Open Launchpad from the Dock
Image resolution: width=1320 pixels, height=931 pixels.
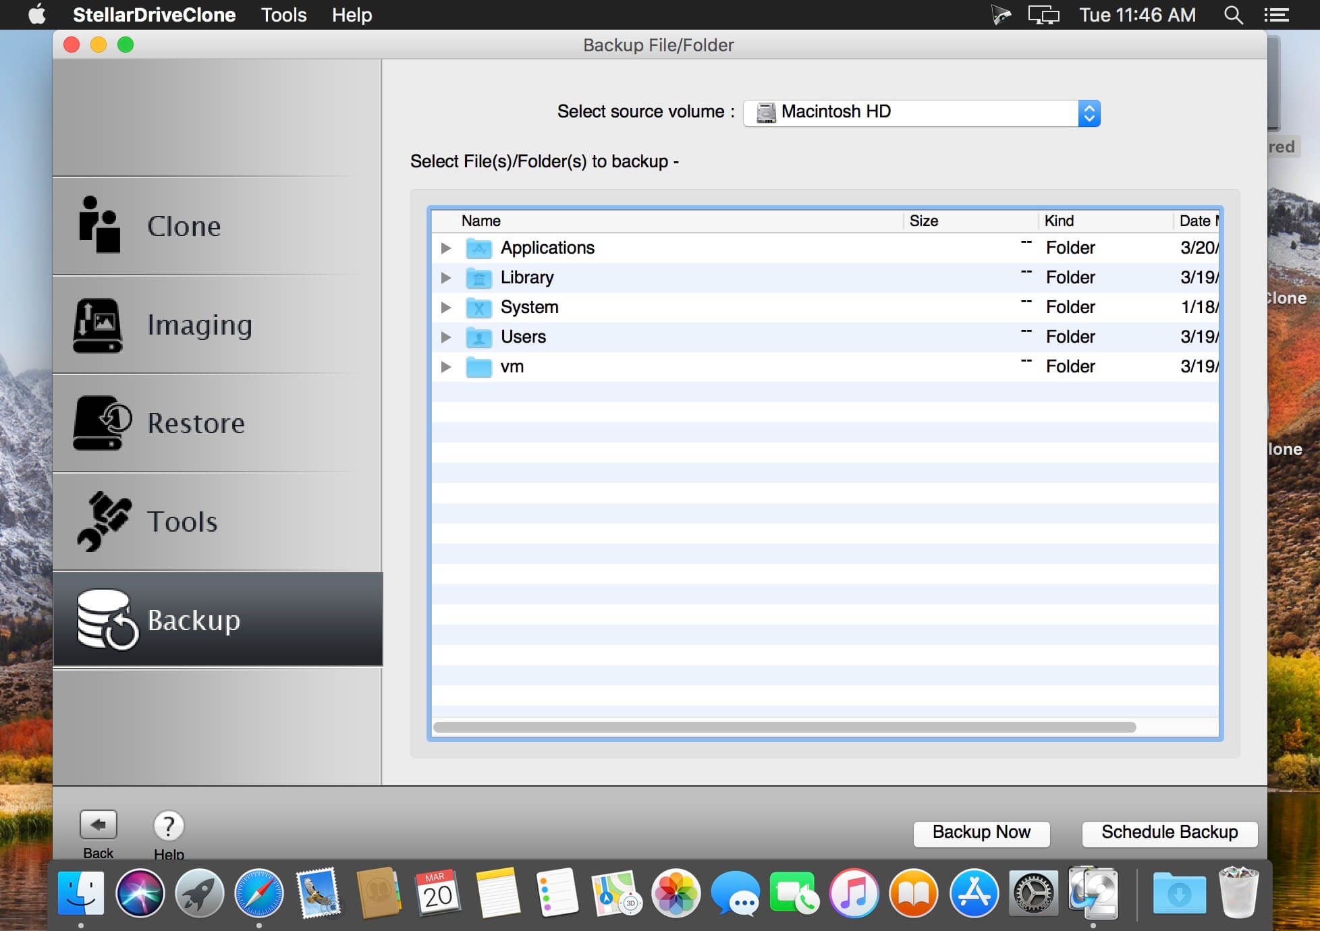[200, 893]
